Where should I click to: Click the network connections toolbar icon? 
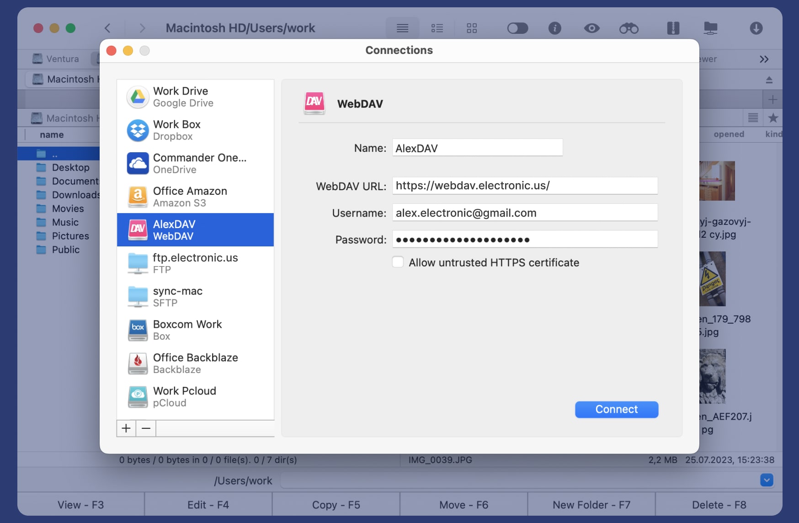(x=710, y=28)
